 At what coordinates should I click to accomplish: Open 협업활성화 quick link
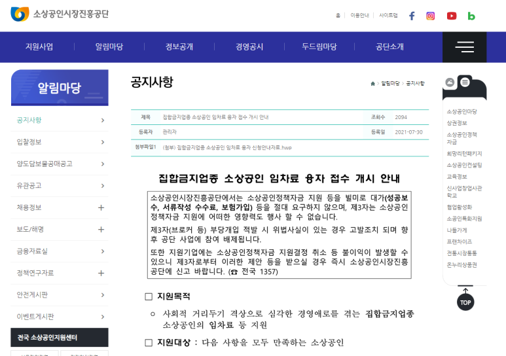tap(460, 207)
